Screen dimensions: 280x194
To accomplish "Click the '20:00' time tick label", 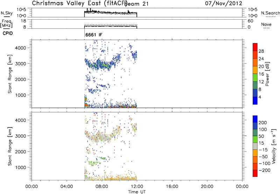I will (x=207, y=187).
